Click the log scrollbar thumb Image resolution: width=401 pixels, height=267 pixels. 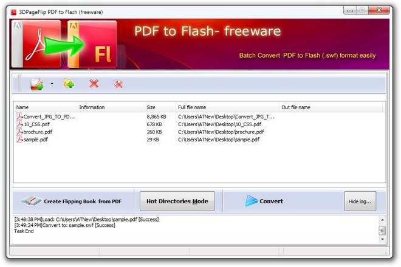382,230
